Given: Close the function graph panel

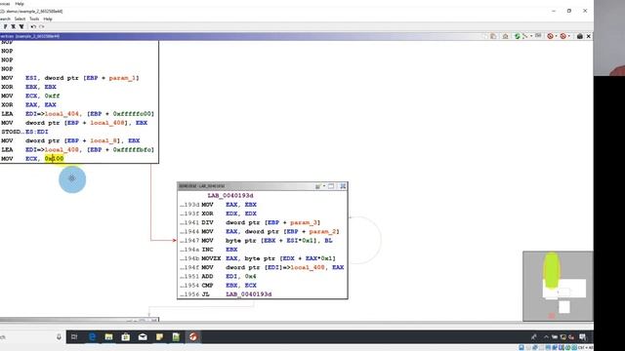Looking at the screenshot, I should point(588,36).
